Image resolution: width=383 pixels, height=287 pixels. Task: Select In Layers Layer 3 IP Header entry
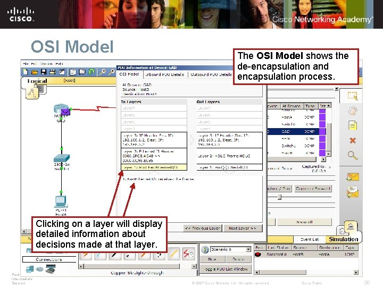154,140
